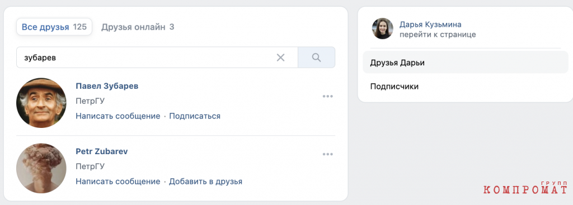Open three-dot menu for Petr Zubarev
573x205 pixels.
(x=328, y=154)
